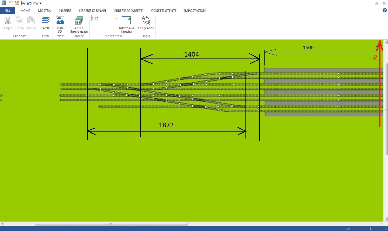
Task: Switch to the LIBRERIE DI BINARI tab
Action: 92,11
